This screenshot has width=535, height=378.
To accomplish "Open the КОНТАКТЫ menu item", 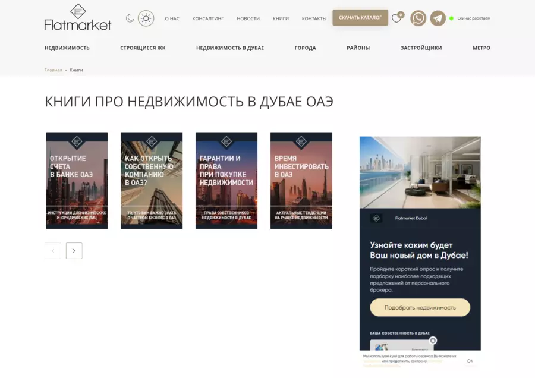I will click(x=314, y=18).
